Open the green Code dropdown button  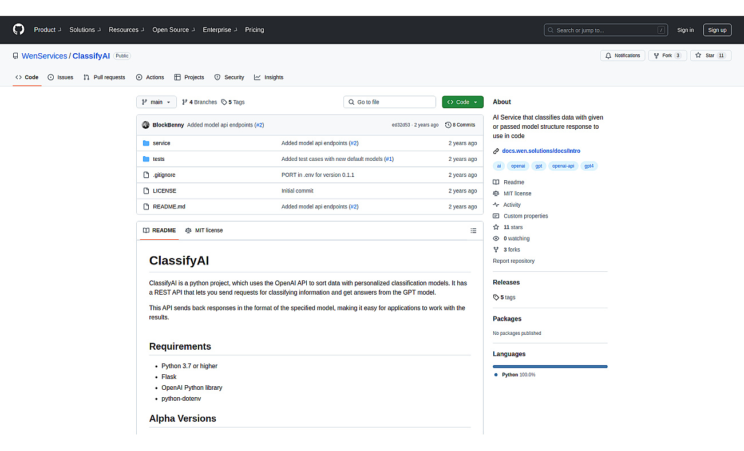coord(462,102)
